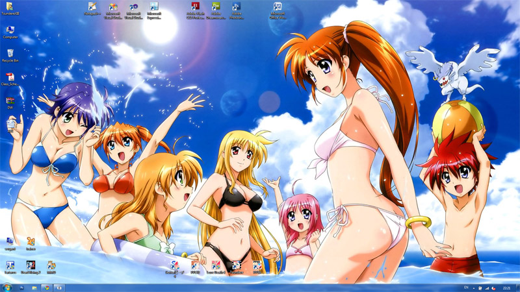Click the Show desktop strip
520x292 pixels.
coord(517,288)
